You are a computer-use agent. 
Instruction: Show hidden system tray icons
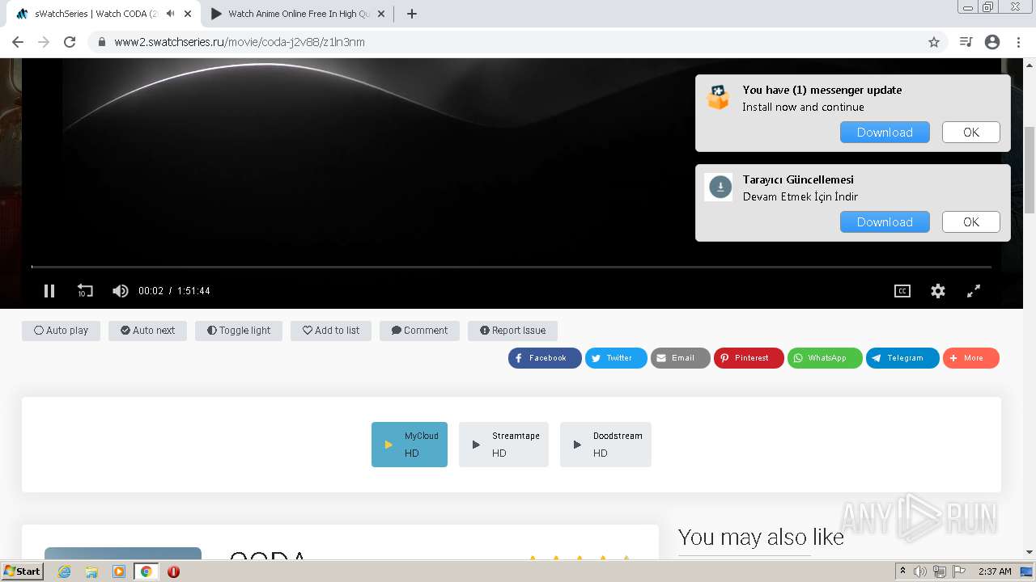(902, 571)
